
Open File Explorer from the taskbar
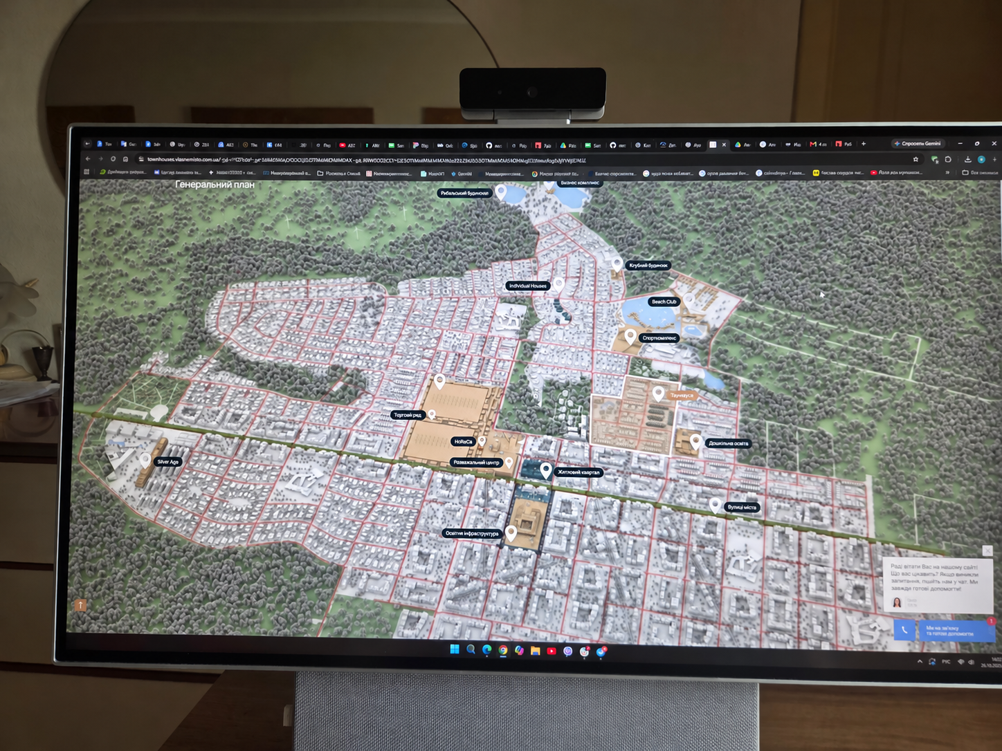pyautogui.click(x=535, y=651)
